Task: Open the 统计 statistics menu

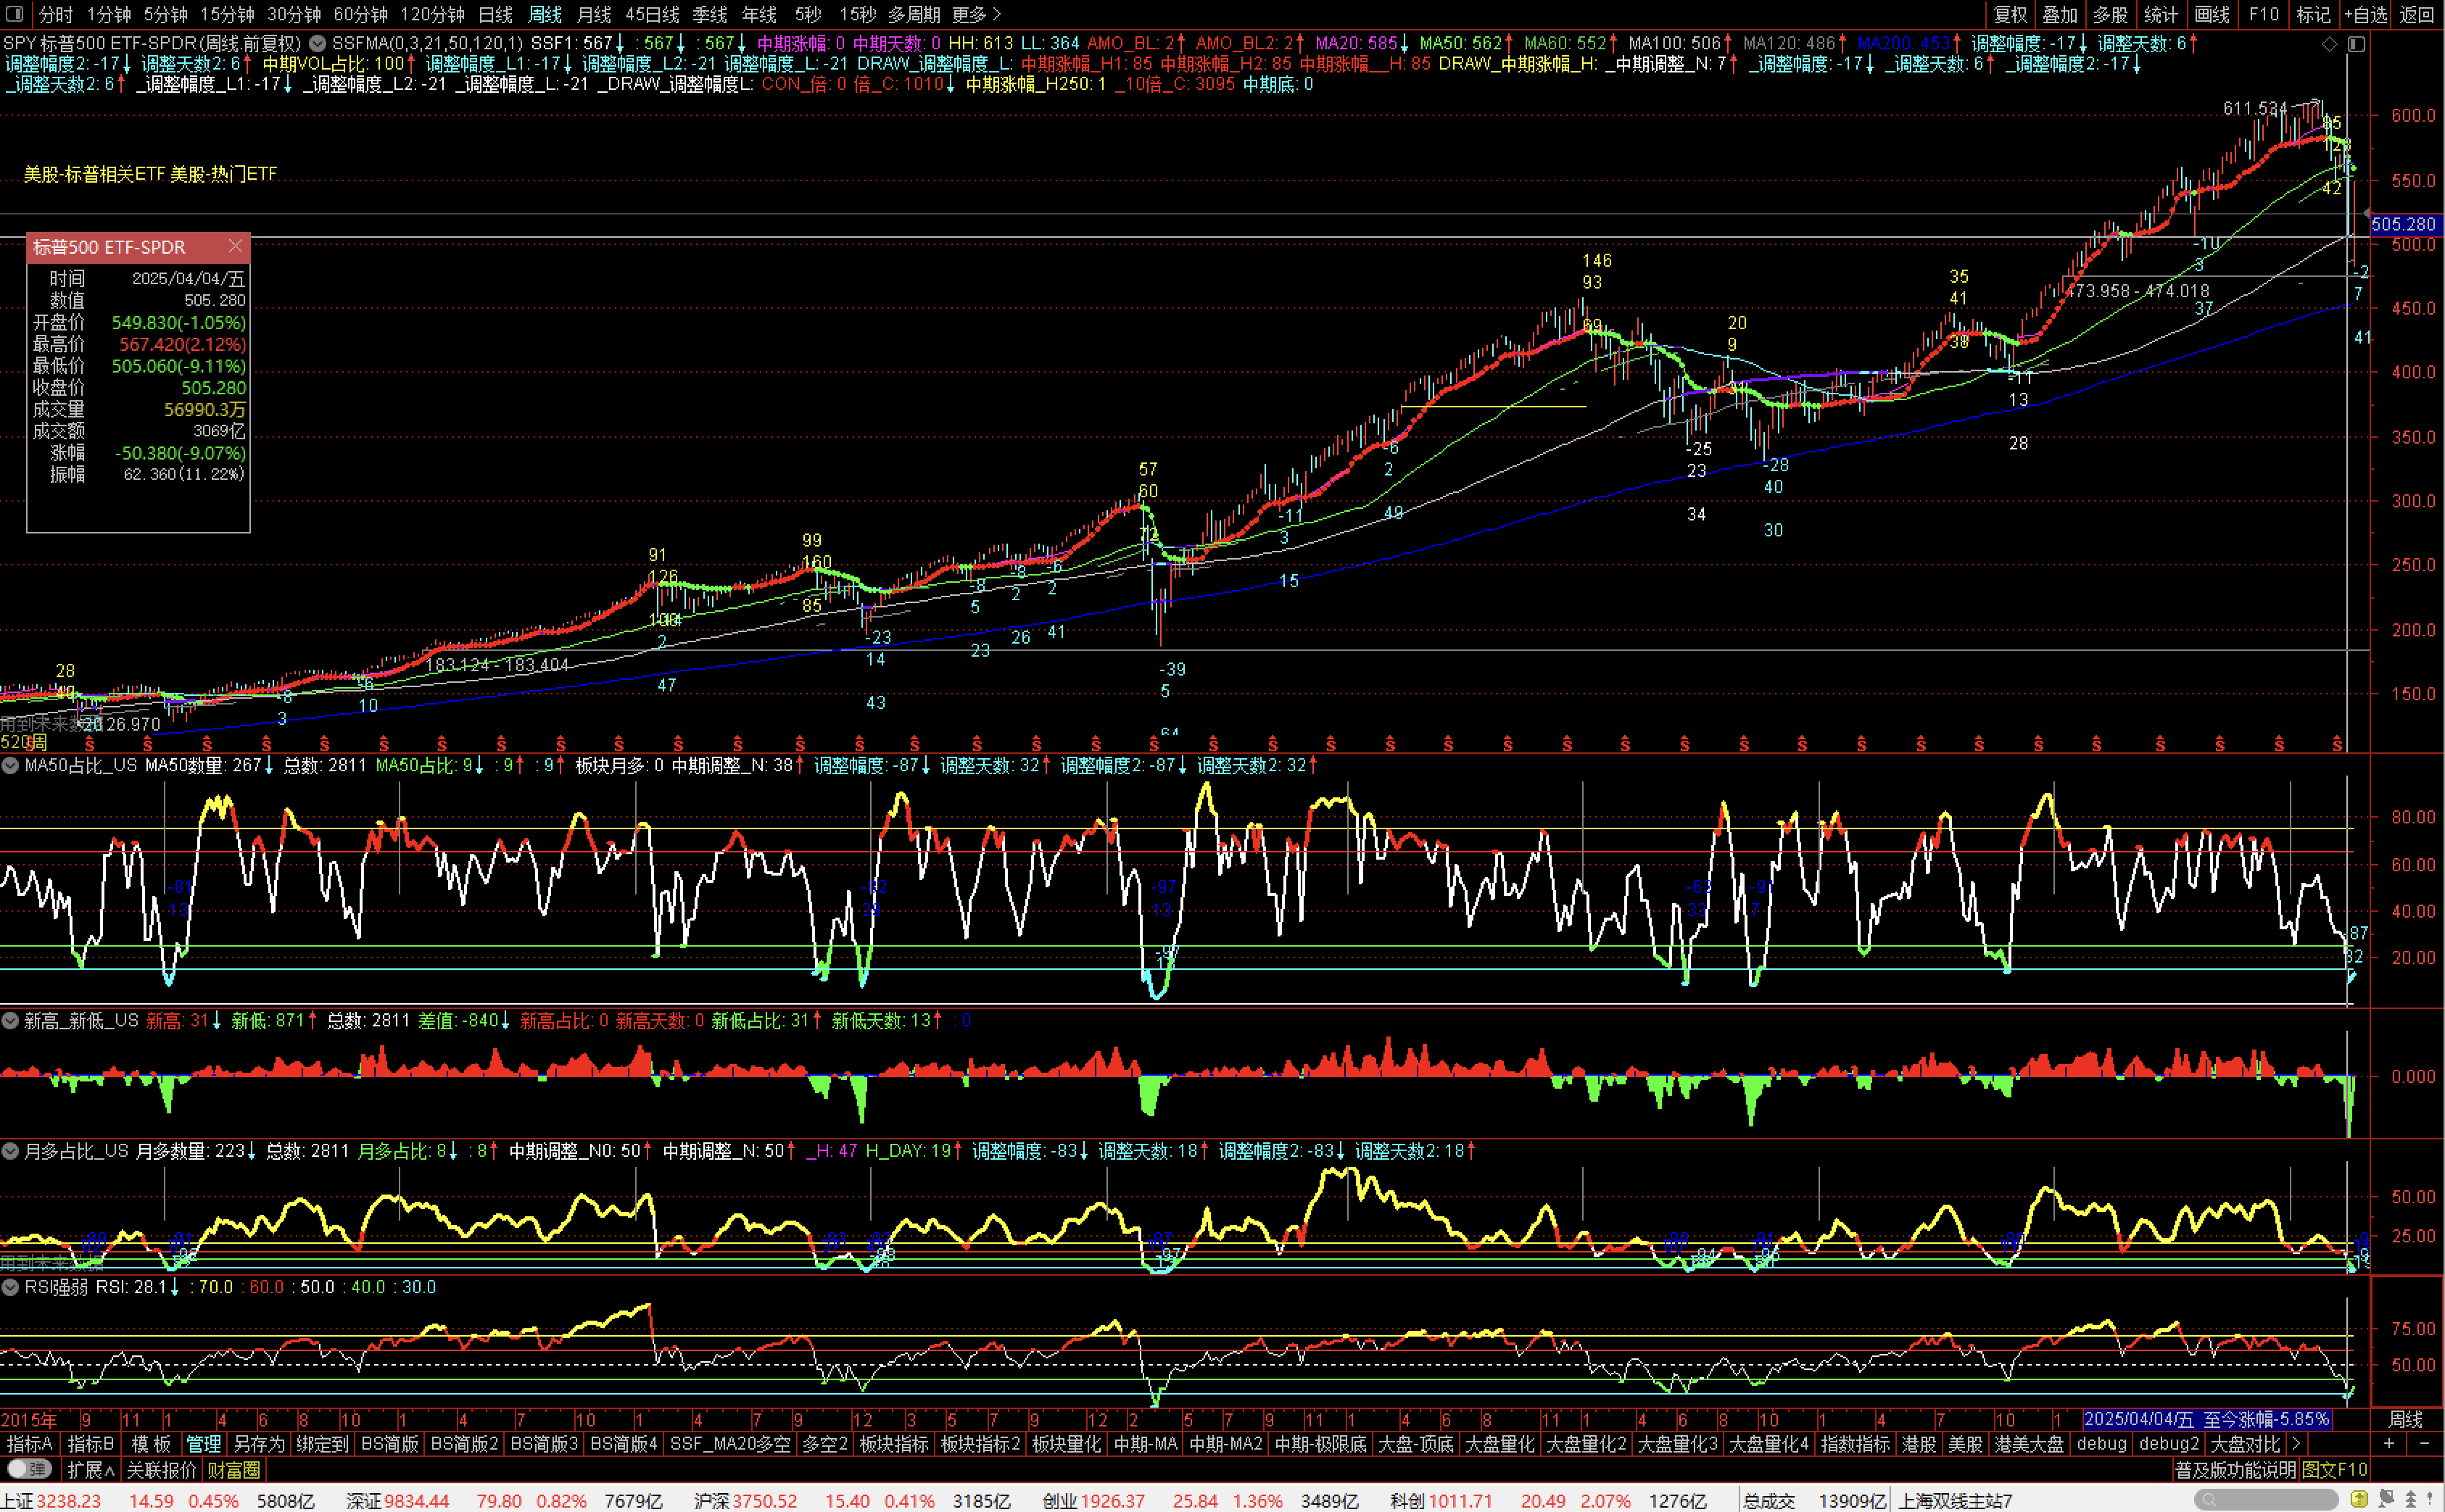Action: [2161, 14]
